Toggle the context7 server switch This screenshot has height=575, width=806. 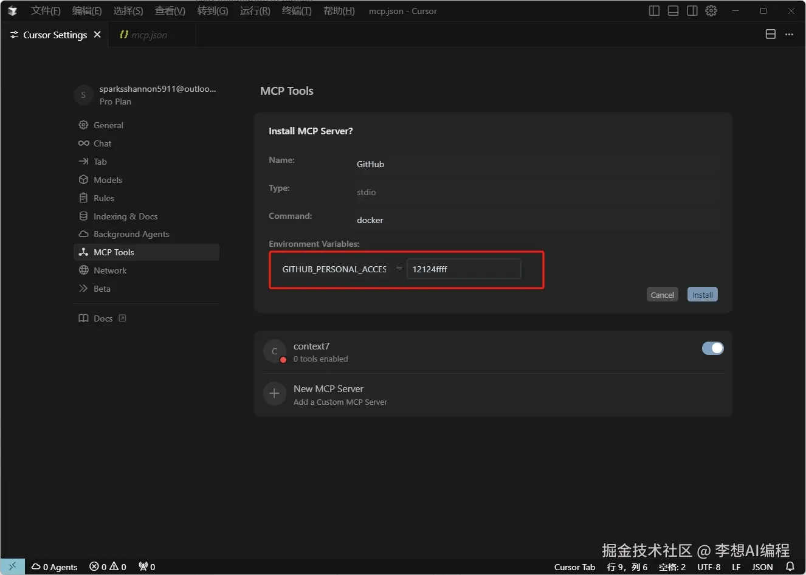pyautogui.click(x=713, y=348)
